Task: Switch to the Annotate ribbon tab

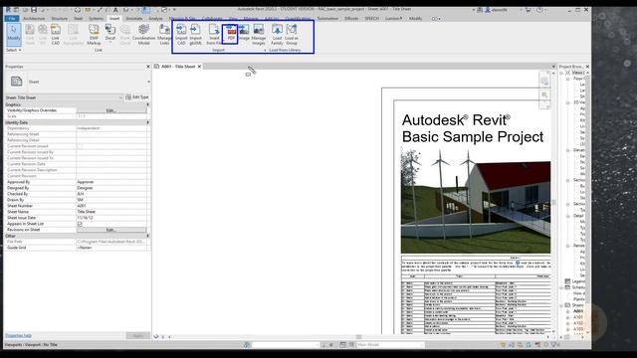Action: point(133,18)
